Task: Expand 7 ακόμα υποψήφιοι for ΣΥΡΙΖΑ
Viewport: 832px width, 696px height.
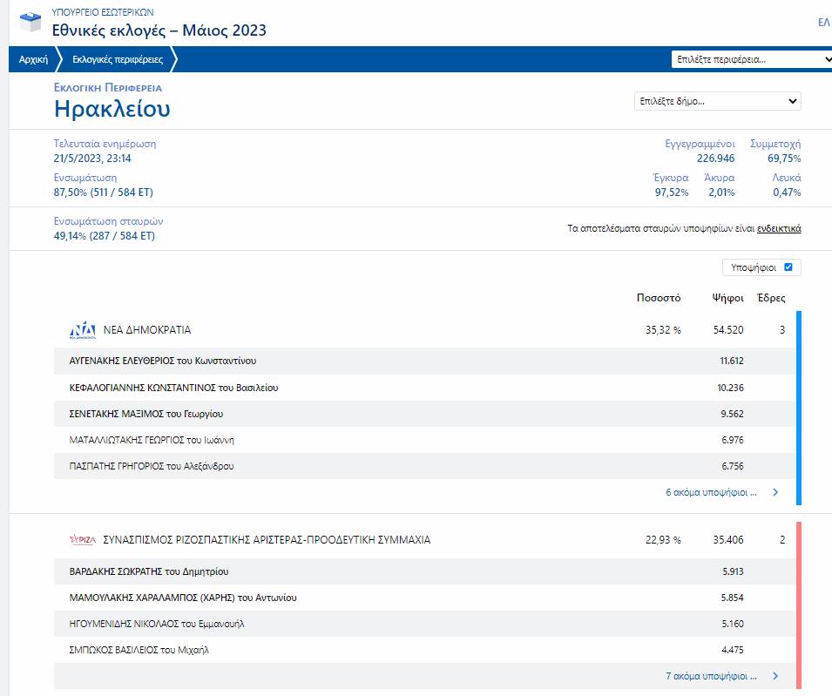Action: click(x=711, y=676)
